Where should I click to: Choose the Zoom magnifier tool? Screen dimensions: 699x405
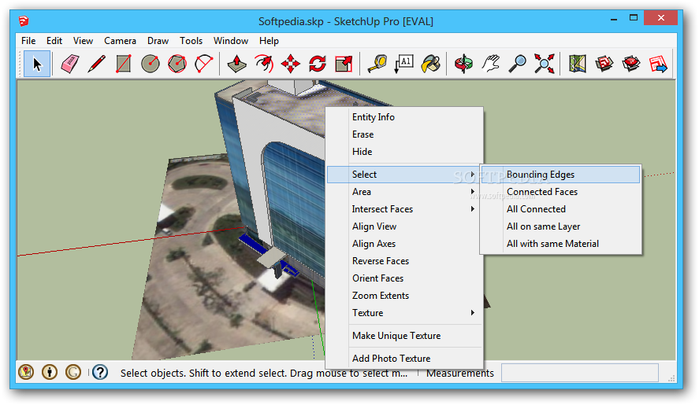pos(517,64)
